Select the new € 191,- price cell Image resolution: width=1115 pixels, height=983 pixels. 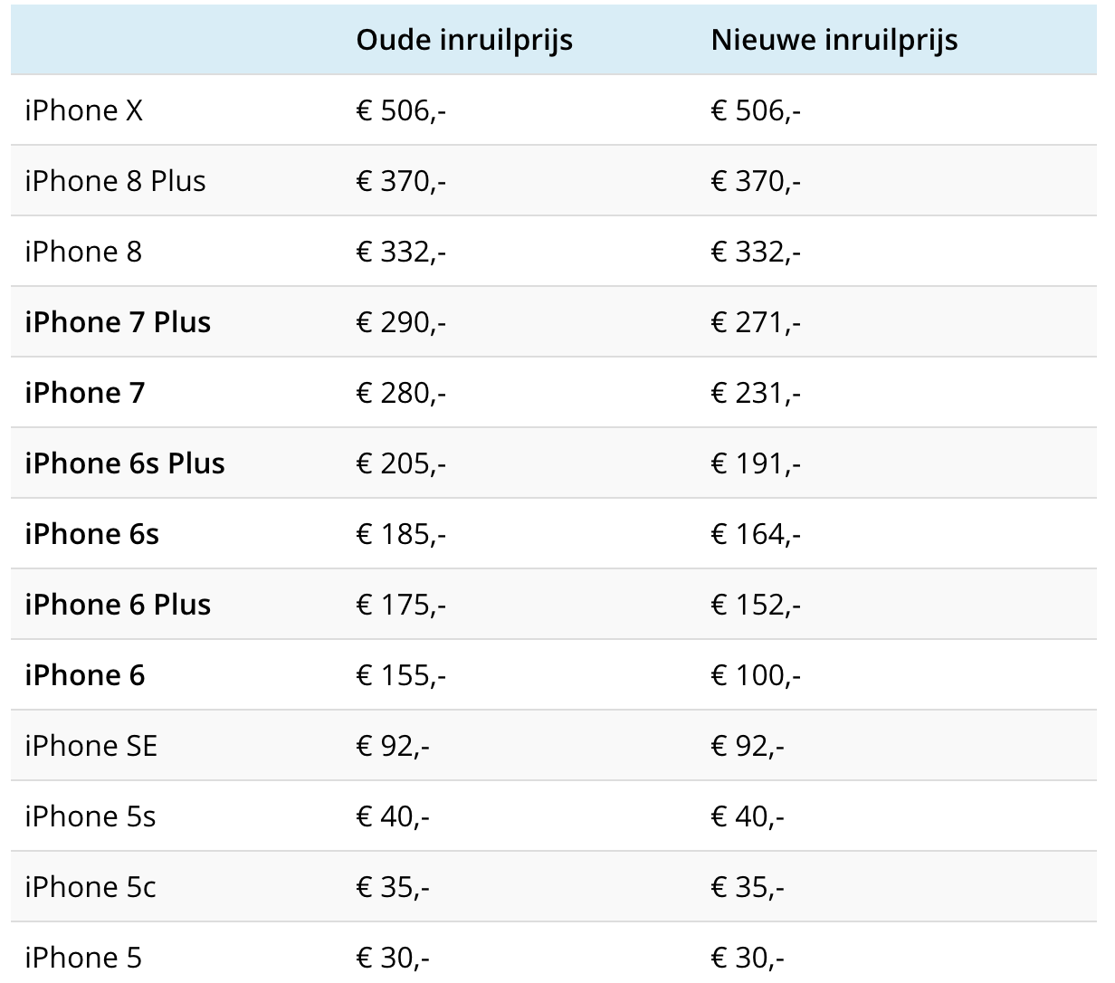point(756,463)
